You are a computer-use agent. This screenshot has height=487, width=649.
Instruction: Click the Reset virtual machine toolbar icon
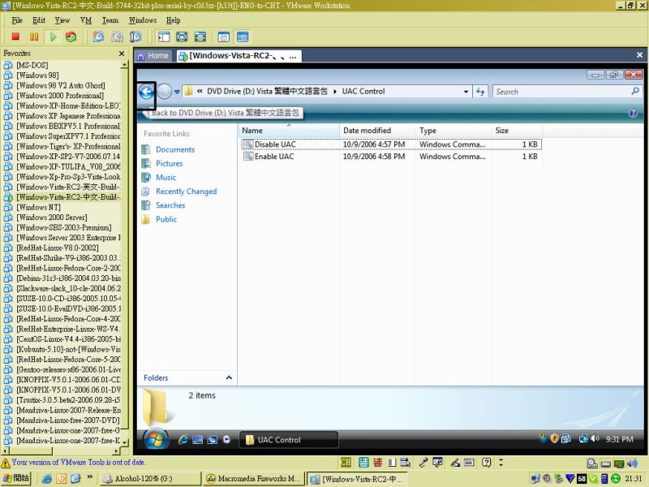[71, 37]
